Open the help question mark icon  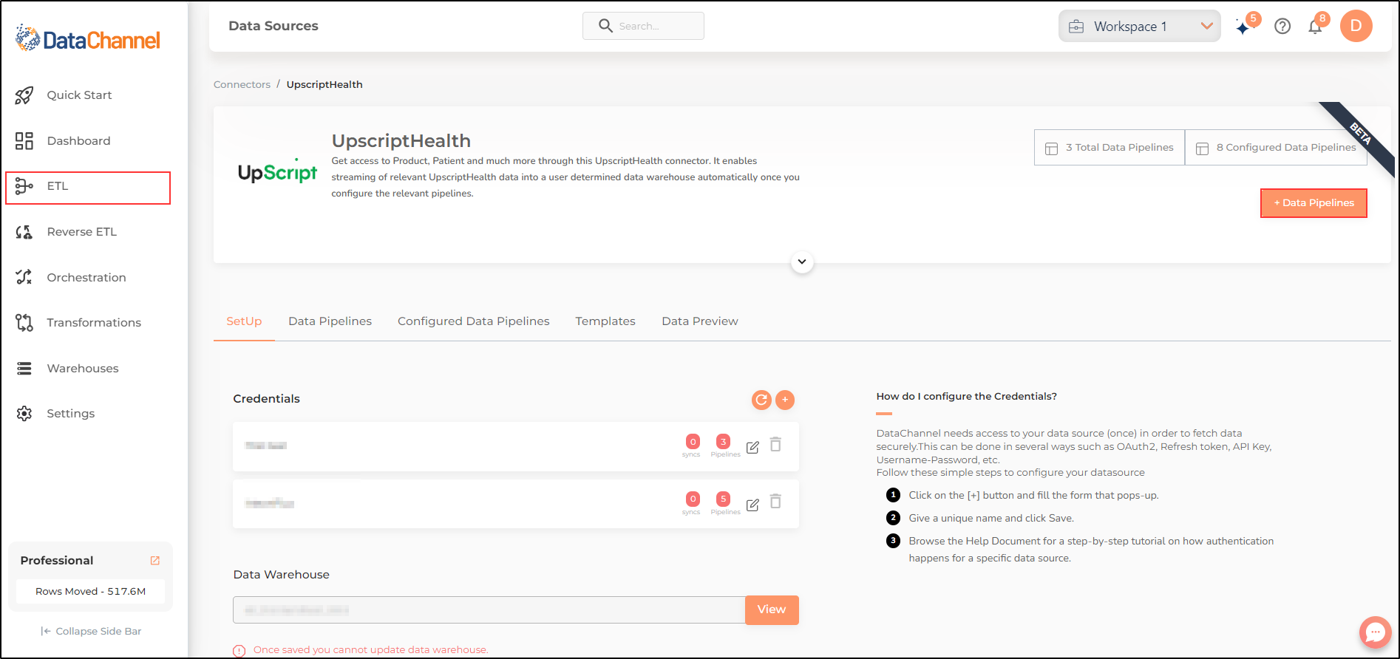pos(1282,27)
